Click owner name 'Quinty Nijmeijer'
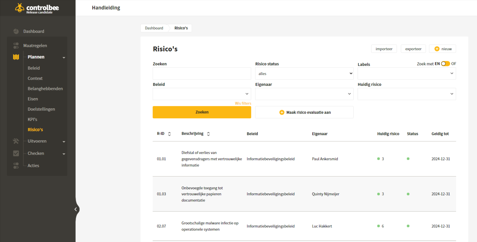This screenshot has height=242, width=477. [326, 194]
